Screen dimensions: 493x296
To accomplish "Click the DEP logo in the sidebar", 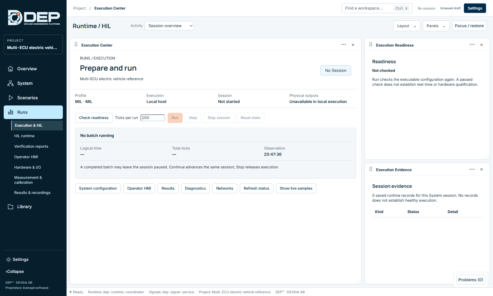I will click(34, 18).
